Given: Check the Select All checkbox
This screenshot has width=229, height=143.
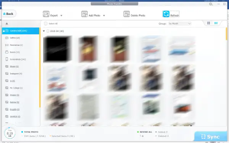Looking at the screenshot, I should 46,24.
